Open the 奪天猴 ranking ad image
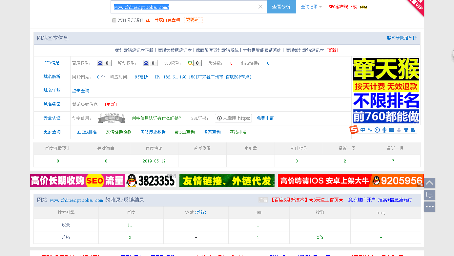The image size is (454, 256). coord(386,91)
